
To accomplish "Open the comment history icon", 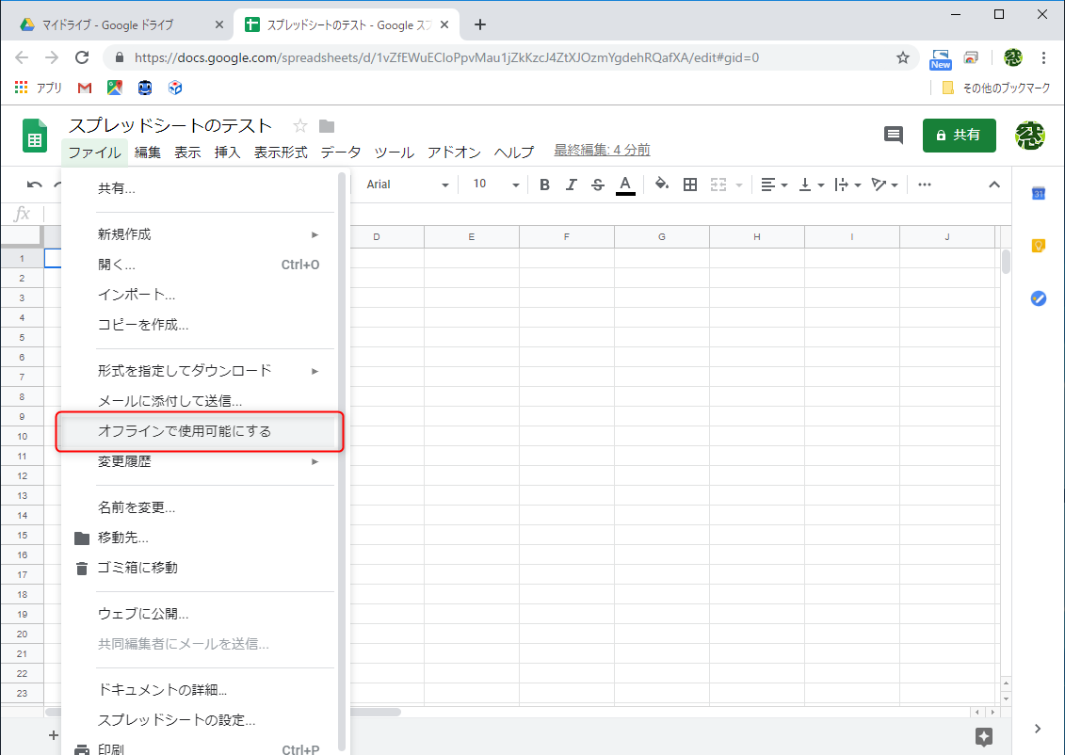I will [893, 136].
